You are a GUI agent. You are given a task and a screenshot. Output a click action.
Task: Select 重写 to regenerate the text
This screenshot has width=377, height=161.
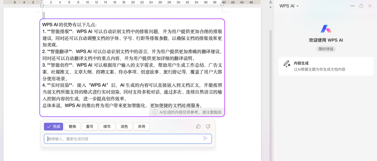90,127
